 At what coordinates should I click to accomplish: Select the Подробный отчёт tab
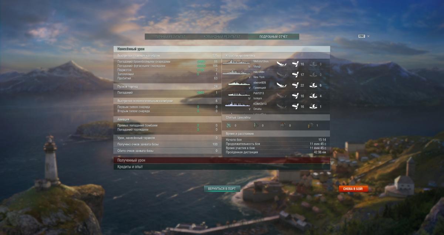click(273, 37)
